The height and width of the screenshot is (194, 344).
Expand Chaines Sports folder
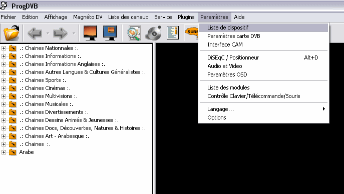click(4, 80)
